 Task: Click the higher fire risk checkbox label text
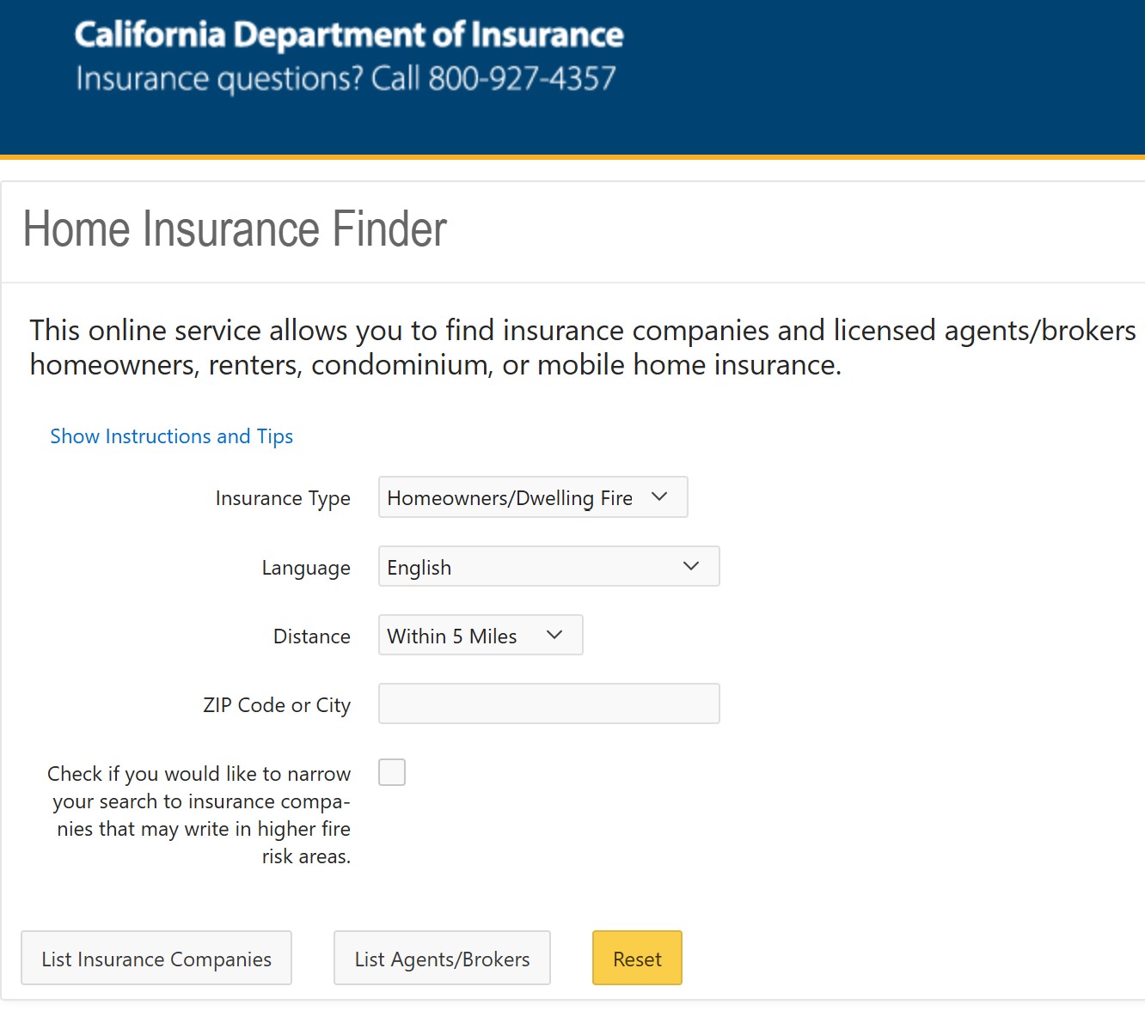199,815
